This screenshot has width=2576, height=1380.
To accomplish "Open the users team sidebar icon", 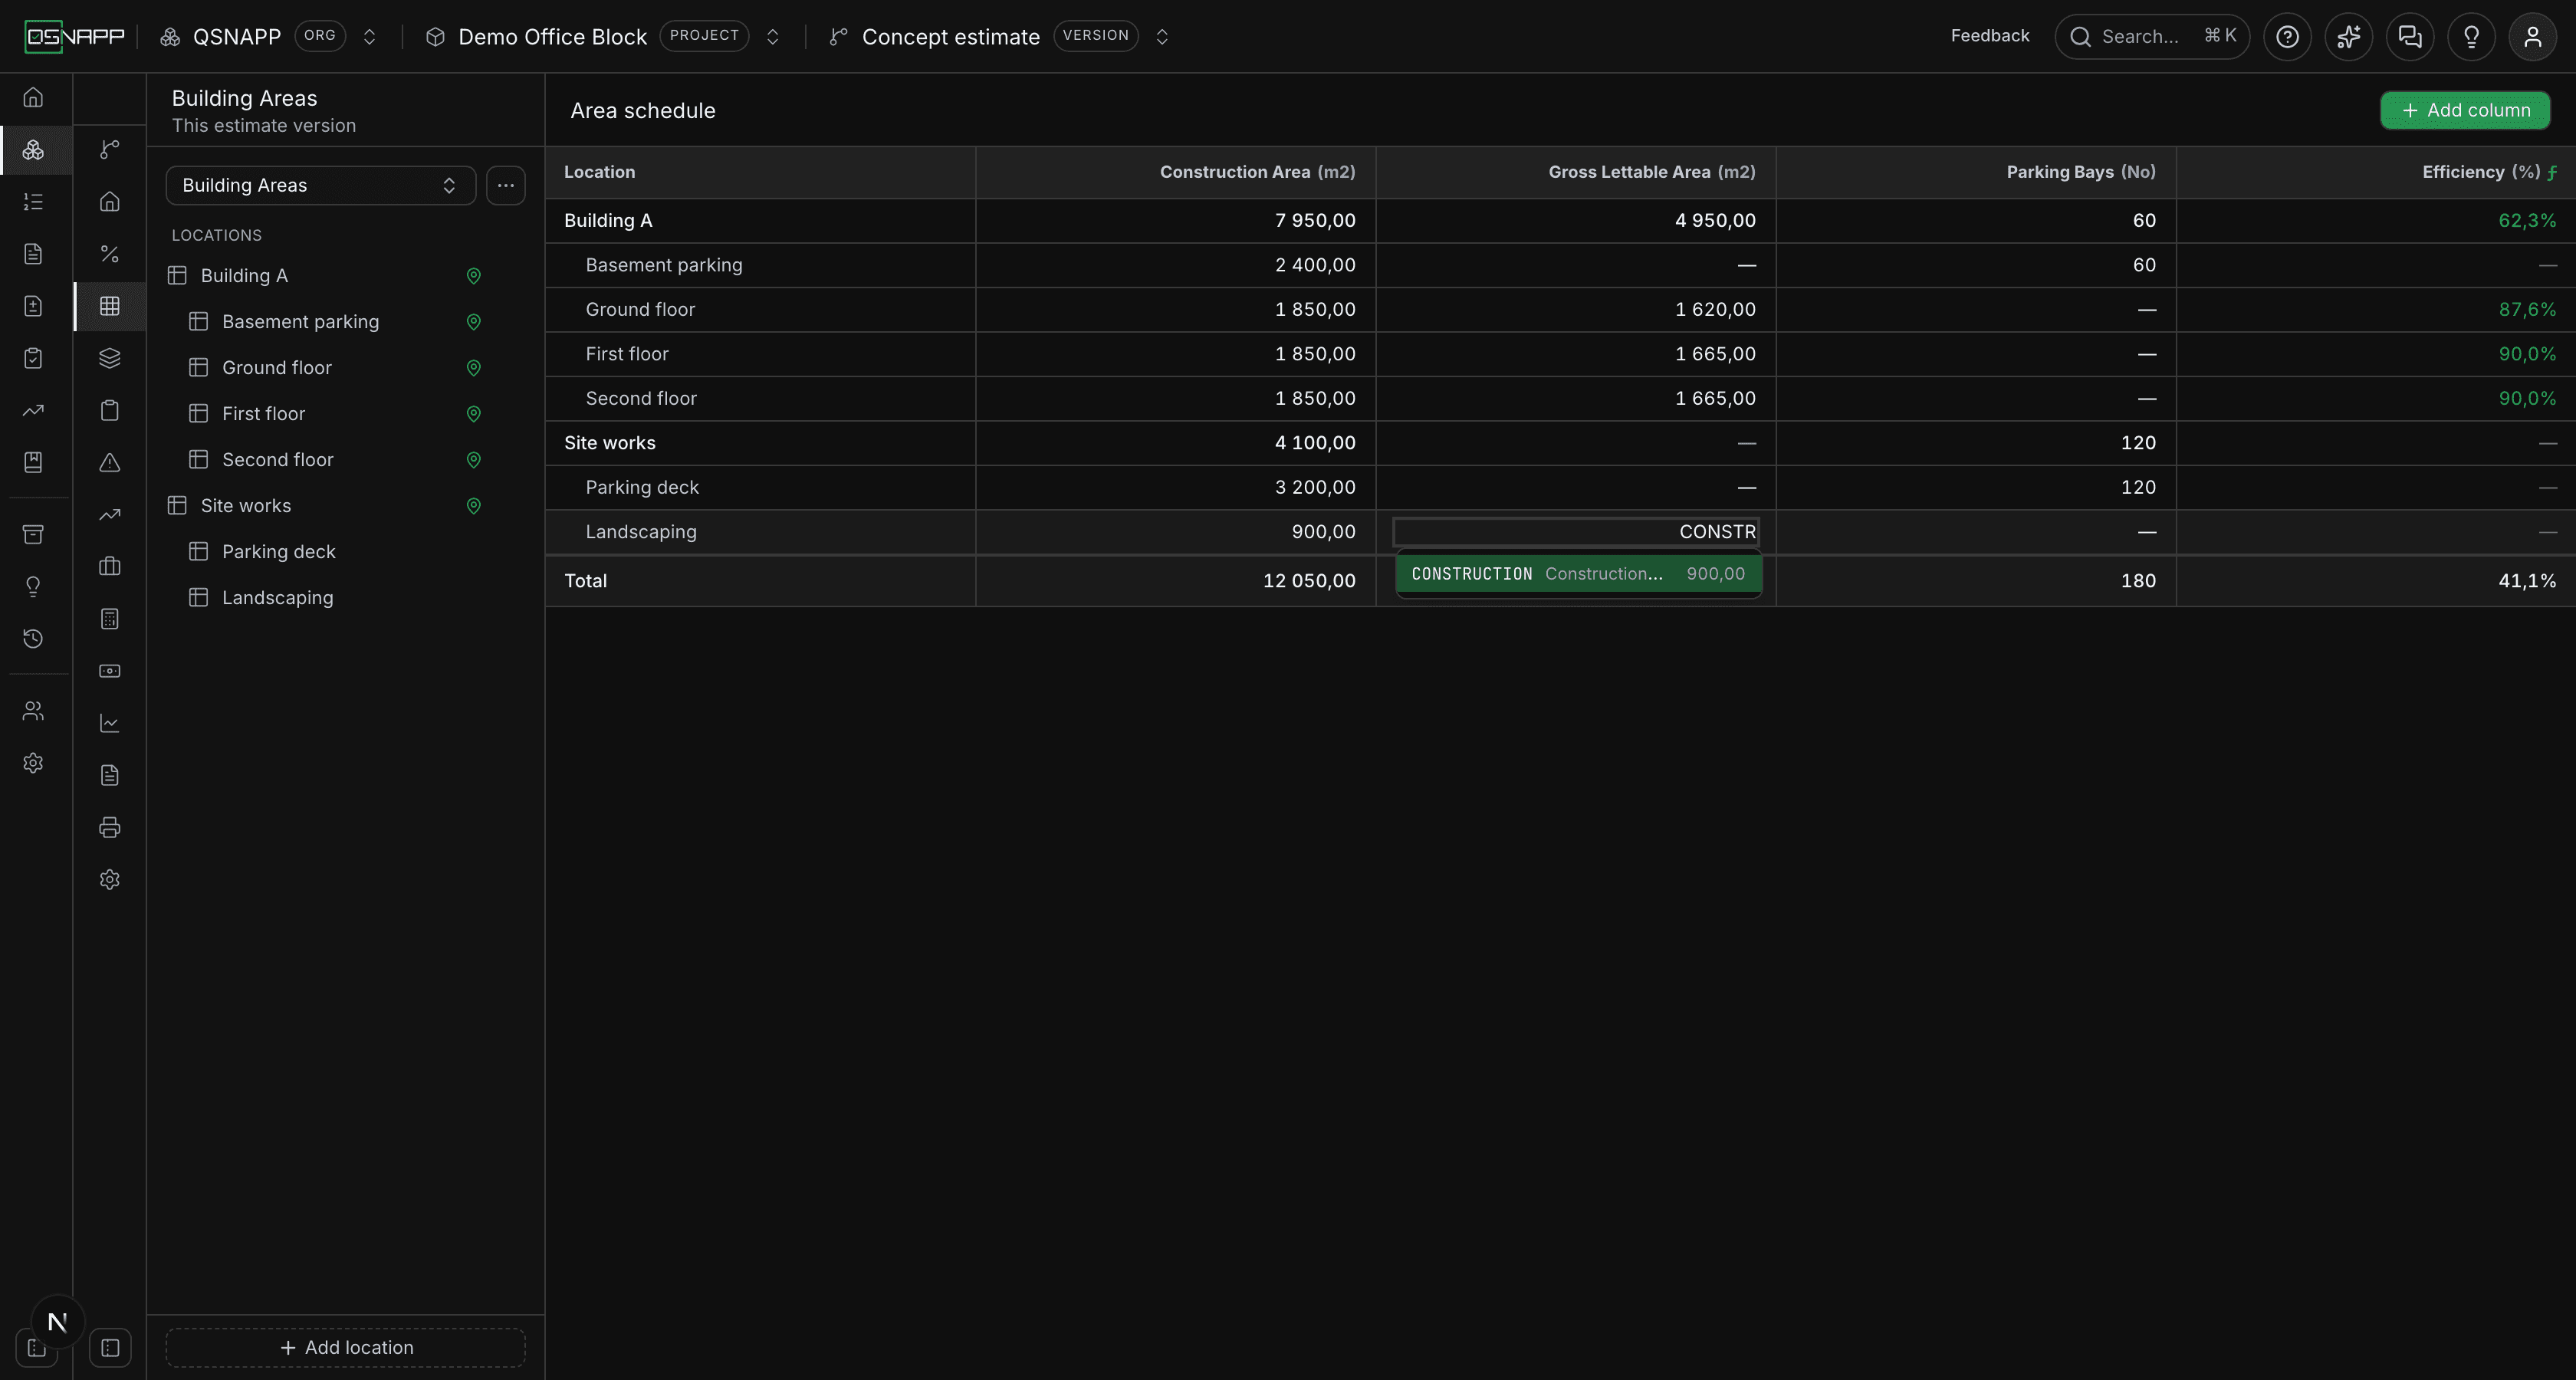I will (33, 711).
